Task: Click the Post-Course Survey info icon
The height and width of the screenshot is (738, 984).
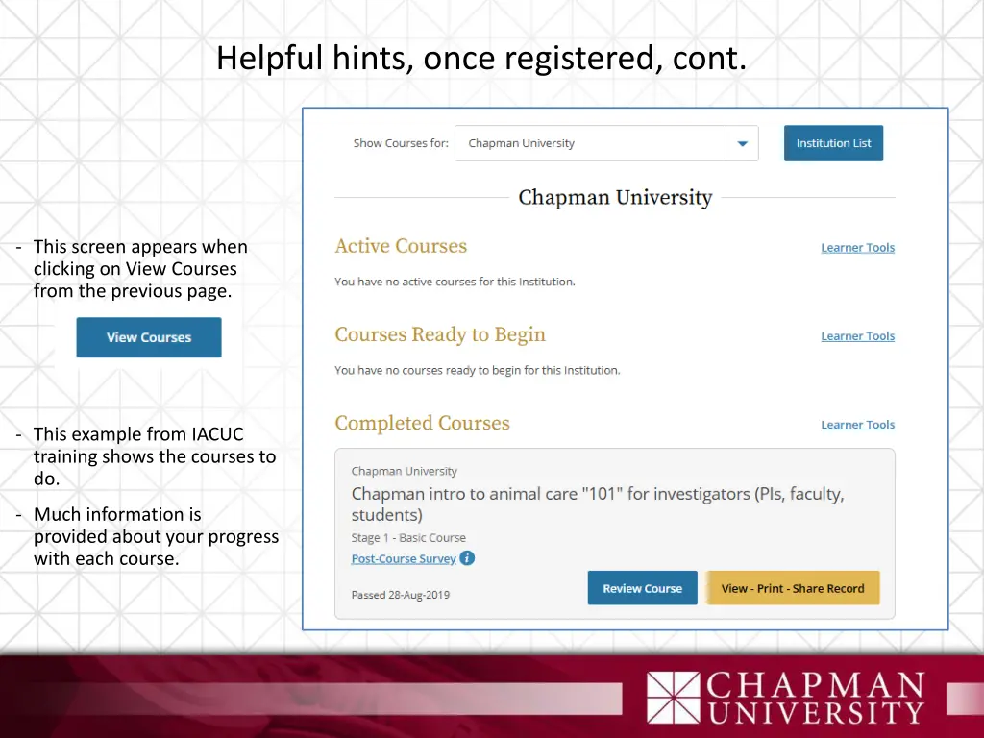Action: click(x=467, y=558)
